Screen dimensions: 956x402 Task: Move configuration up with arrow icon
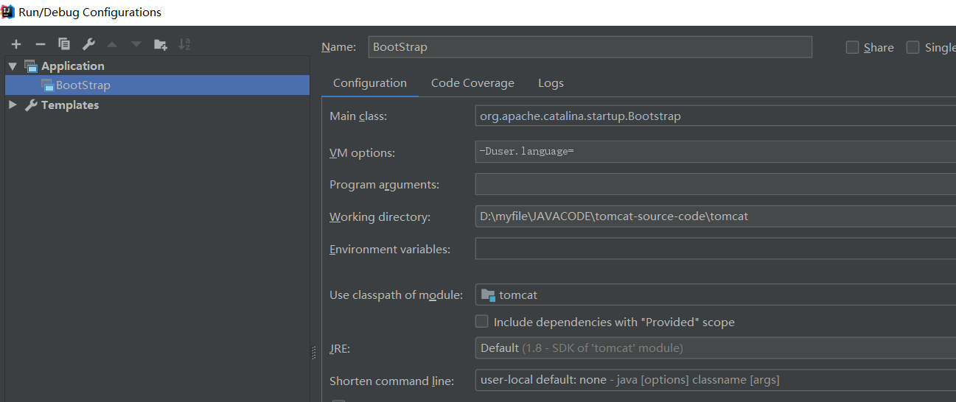click(x=112, y=44)
